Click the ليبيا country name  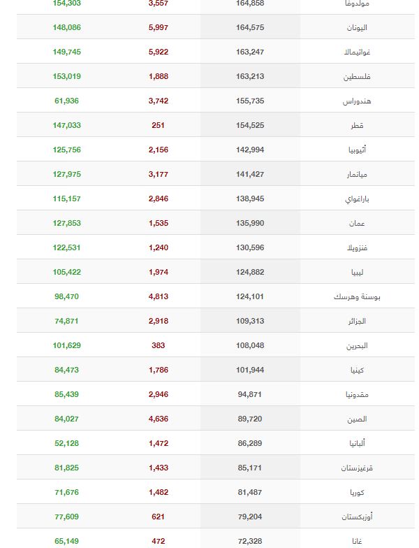[x=358, y=272]
